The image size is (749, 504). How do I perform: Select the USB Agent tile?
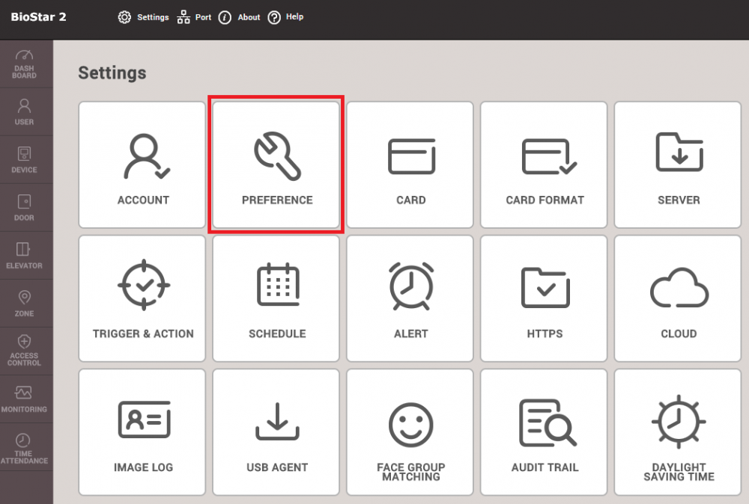tap(276, 432)
